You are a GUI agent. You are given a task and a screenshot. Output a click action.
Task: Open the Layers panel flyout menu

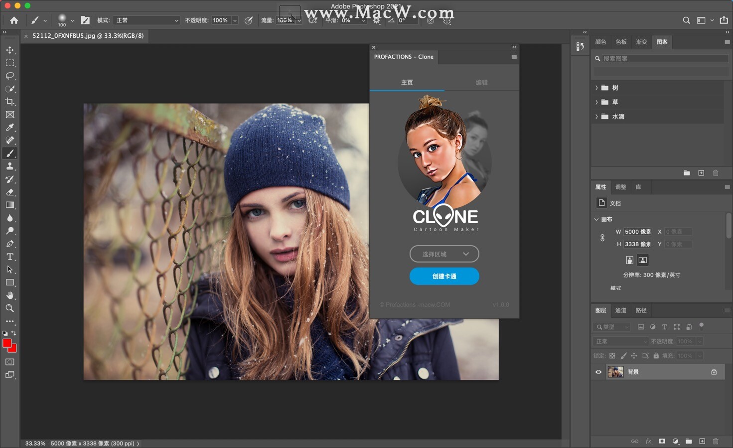coord(727,310)
